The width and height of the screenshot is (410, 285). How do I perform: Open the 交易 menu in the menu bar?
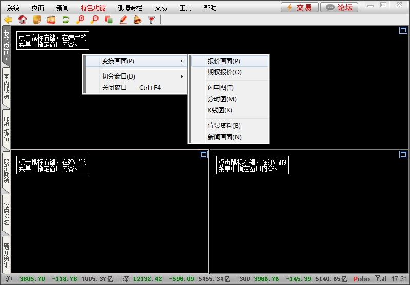[161, 8]
